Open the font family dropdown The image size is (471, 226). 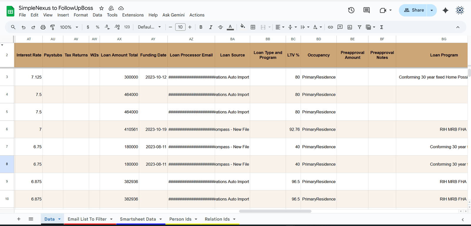coord(149,27)
